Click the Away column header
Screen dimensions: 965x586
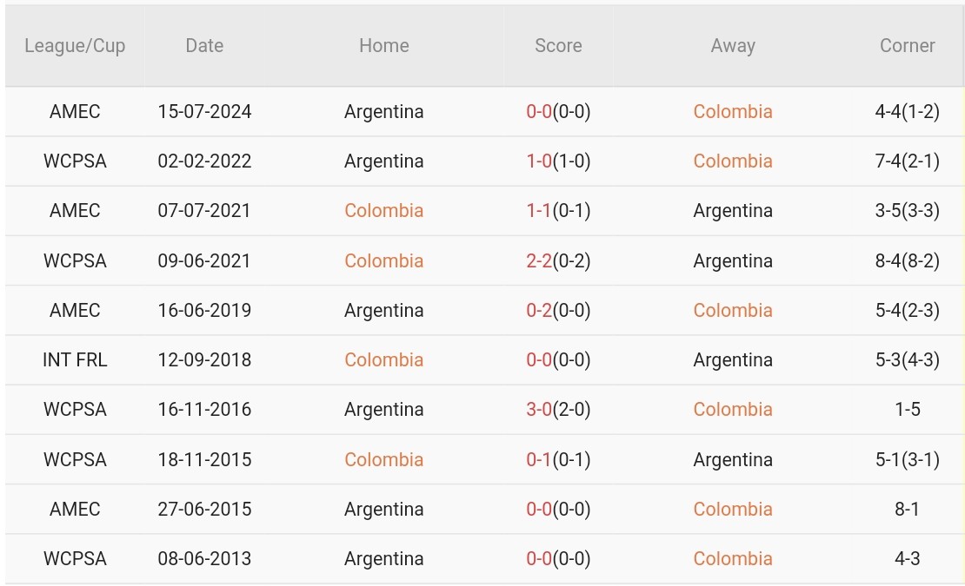(x=733, y=46)
